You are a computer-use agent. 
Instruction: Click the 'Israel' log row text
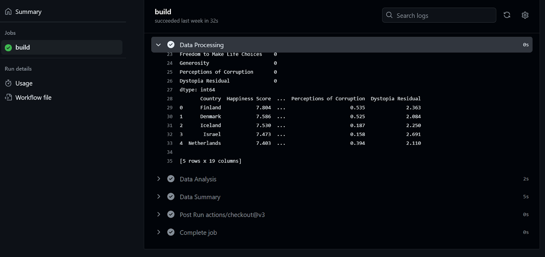pyautogui.click(x=212, y=134)
